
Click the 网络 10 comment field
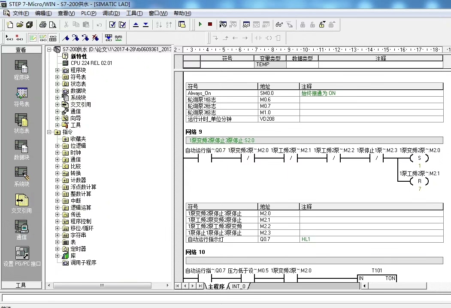coord(315,261)
